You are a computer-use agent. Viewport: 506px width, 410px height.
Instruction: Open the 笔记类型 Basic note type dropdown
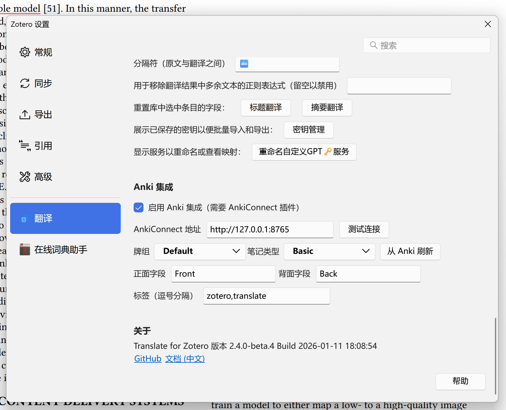(329, 251)
